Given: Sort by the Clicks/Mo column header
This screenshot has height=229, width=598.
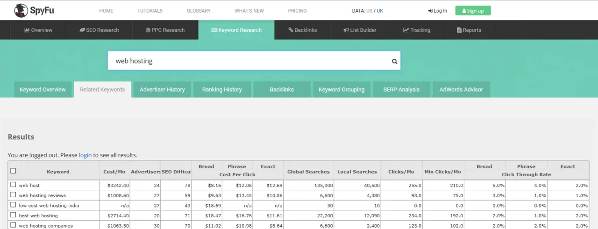Looking at the screenshot, I should pyautogui.click(x=401, y=172).
